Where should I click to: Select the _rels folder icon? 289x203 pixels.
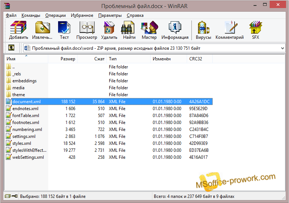(x=8, y=74)
